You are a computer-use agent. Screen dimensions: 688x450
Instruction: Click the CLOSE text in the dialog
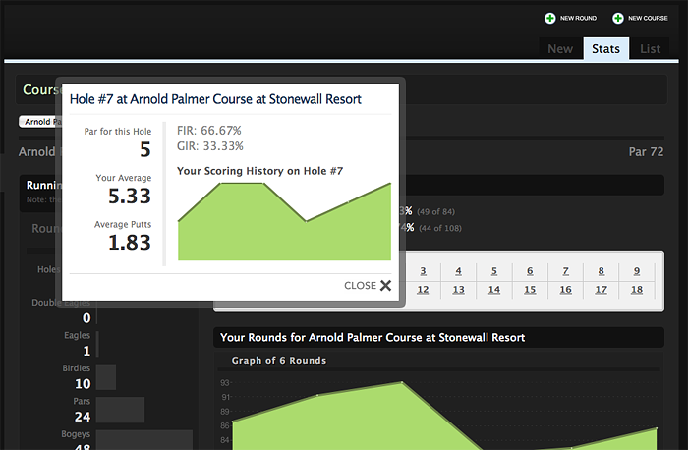coord(360,286)
